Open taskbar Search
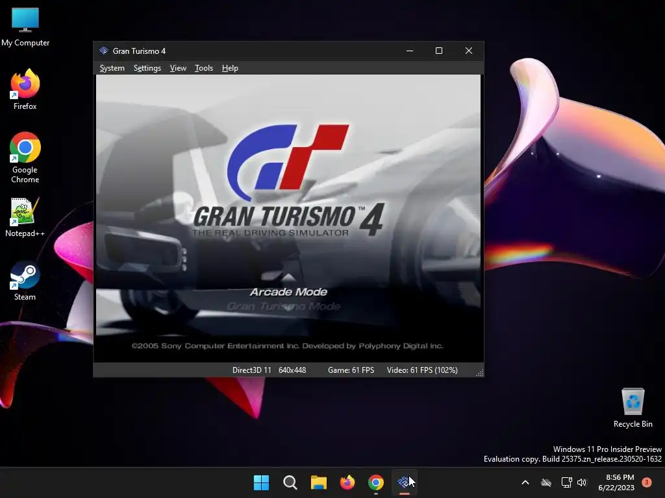Image resolution: width=665 pixels, height=498 pixels. tap(290, 482)
